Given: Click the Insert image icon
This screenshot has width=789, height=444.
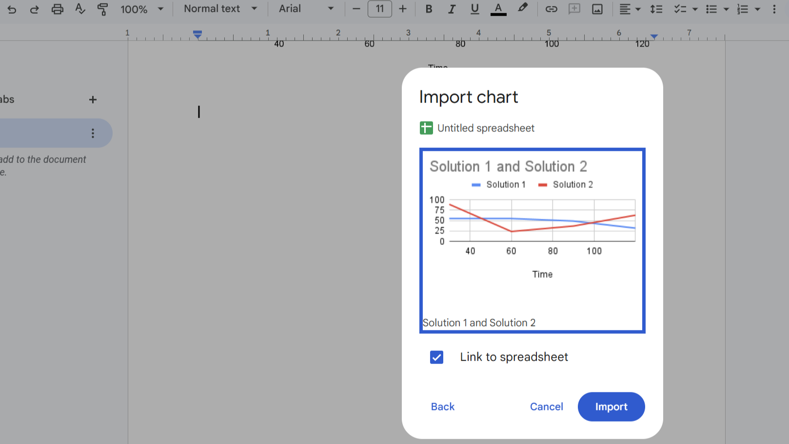Looking at the screenshot, I should pyautogui.click(x=597, y=9).
